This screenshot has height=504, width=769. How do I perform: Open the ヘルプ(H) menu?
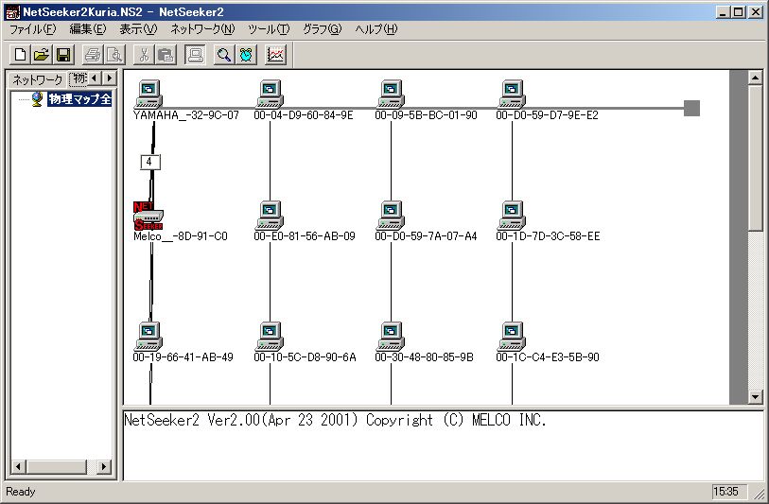376,29
